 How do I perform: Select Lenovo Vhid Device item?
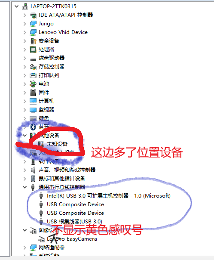click(63, 32)
